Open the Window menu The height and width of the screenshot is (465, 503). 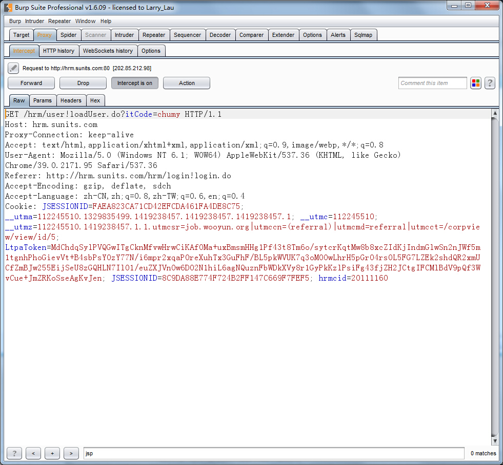[85, 21]
